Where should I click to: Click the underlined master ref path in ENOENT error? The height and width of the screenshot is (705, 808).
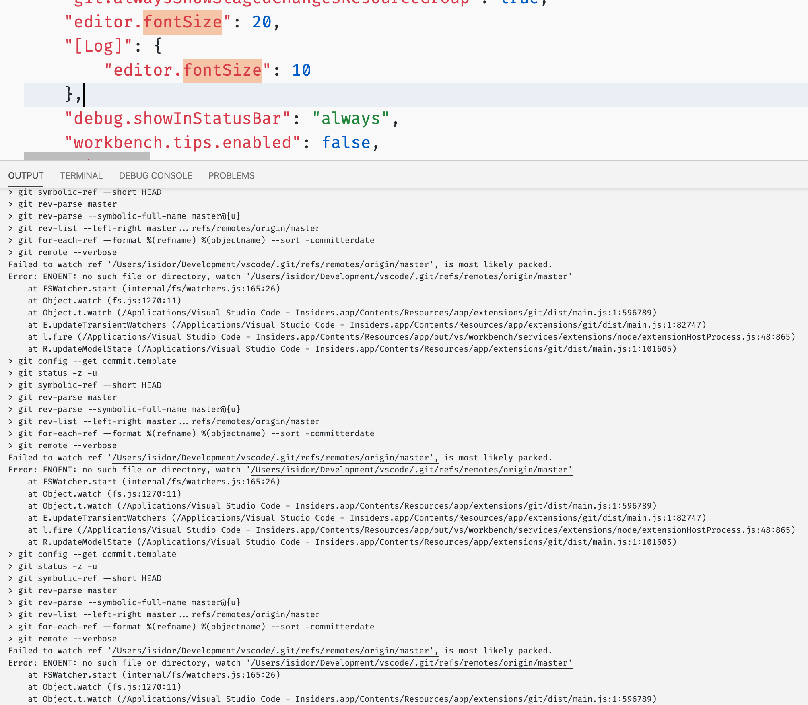click(x=410, y=276)
